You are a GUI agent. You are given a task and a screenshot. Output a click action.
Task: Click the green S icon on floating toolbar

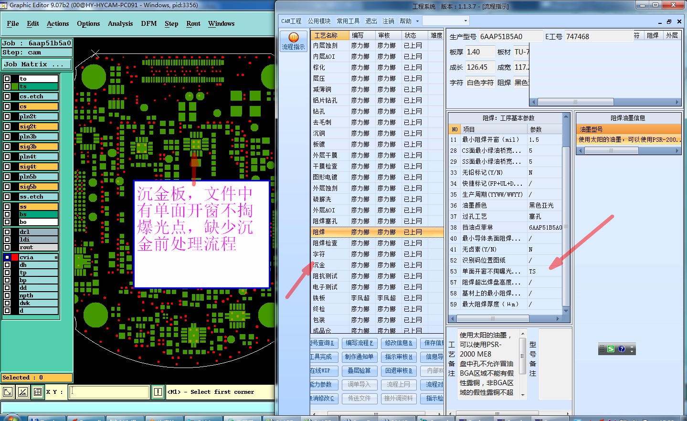611,349
